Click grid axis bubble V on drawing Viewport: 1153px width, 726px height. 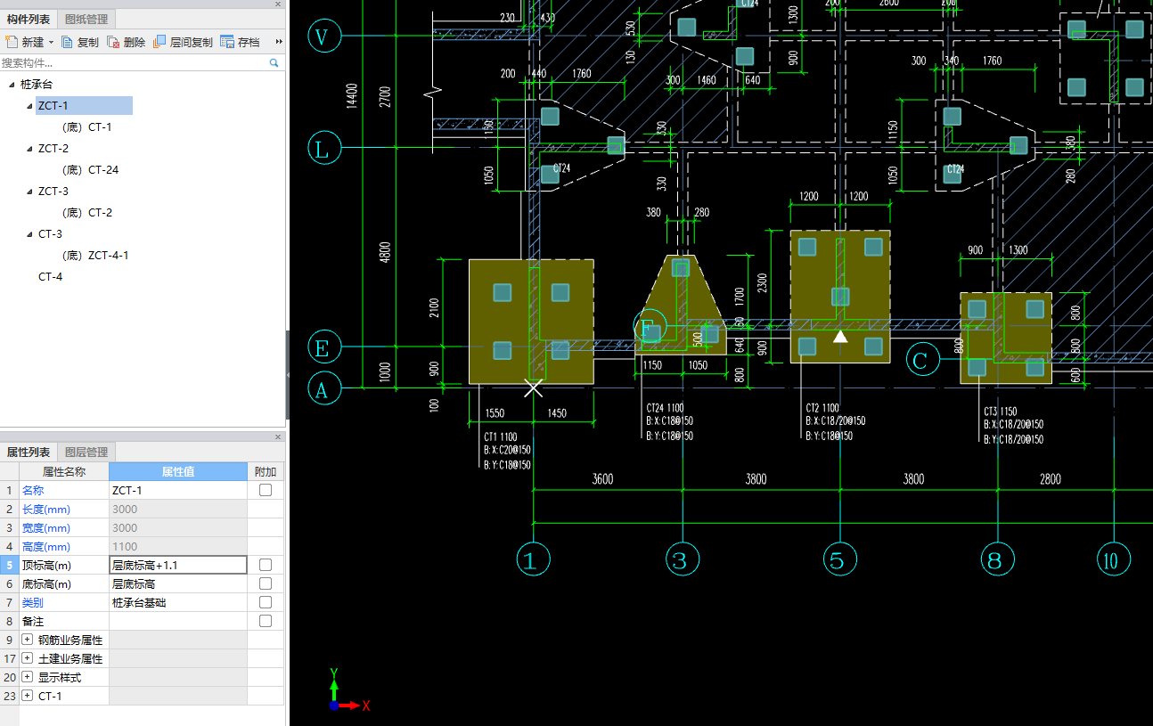(323, 37)
